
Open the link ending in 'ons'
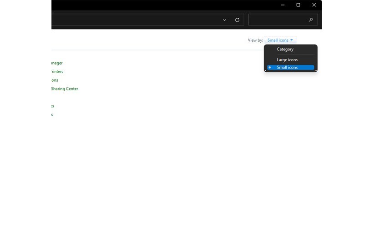(55, 80)
